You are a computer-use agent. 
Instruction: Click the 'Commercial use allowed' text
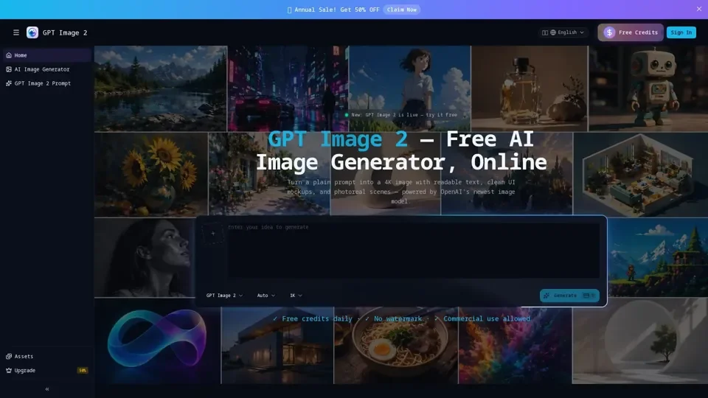point(487,318)
